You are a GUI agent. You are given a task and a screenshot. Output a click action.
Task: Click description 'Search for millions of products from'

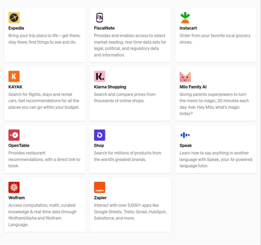pyautogui.click(x=128, y=156)
